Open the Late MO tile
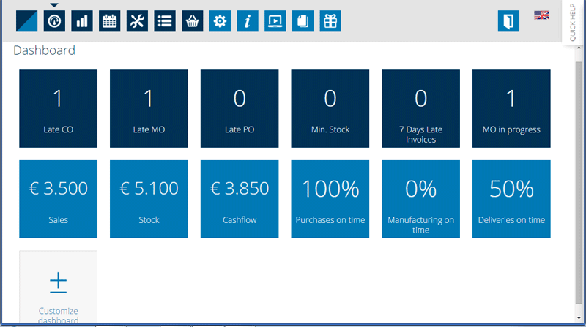This screenshot has width=586, height=327. point(149,108)
